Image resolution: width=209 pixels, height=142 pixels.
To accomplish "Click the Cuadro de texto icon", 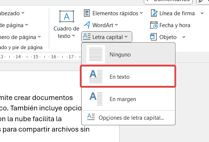I will [67, 16].
